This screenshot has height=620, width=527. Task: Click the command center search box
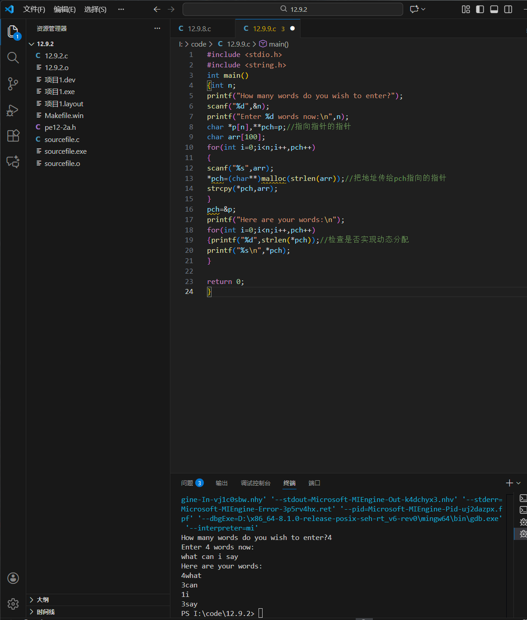293,9
